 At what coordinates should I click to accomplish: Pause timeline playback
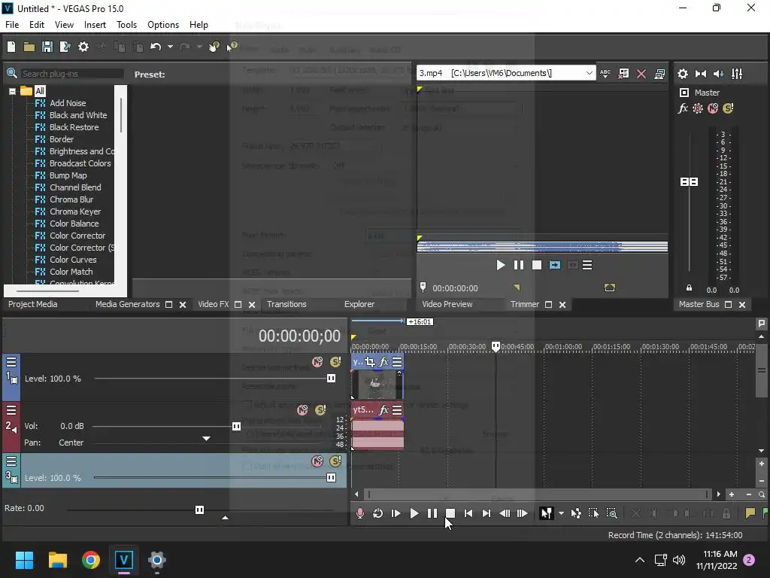tap(432, 513)
